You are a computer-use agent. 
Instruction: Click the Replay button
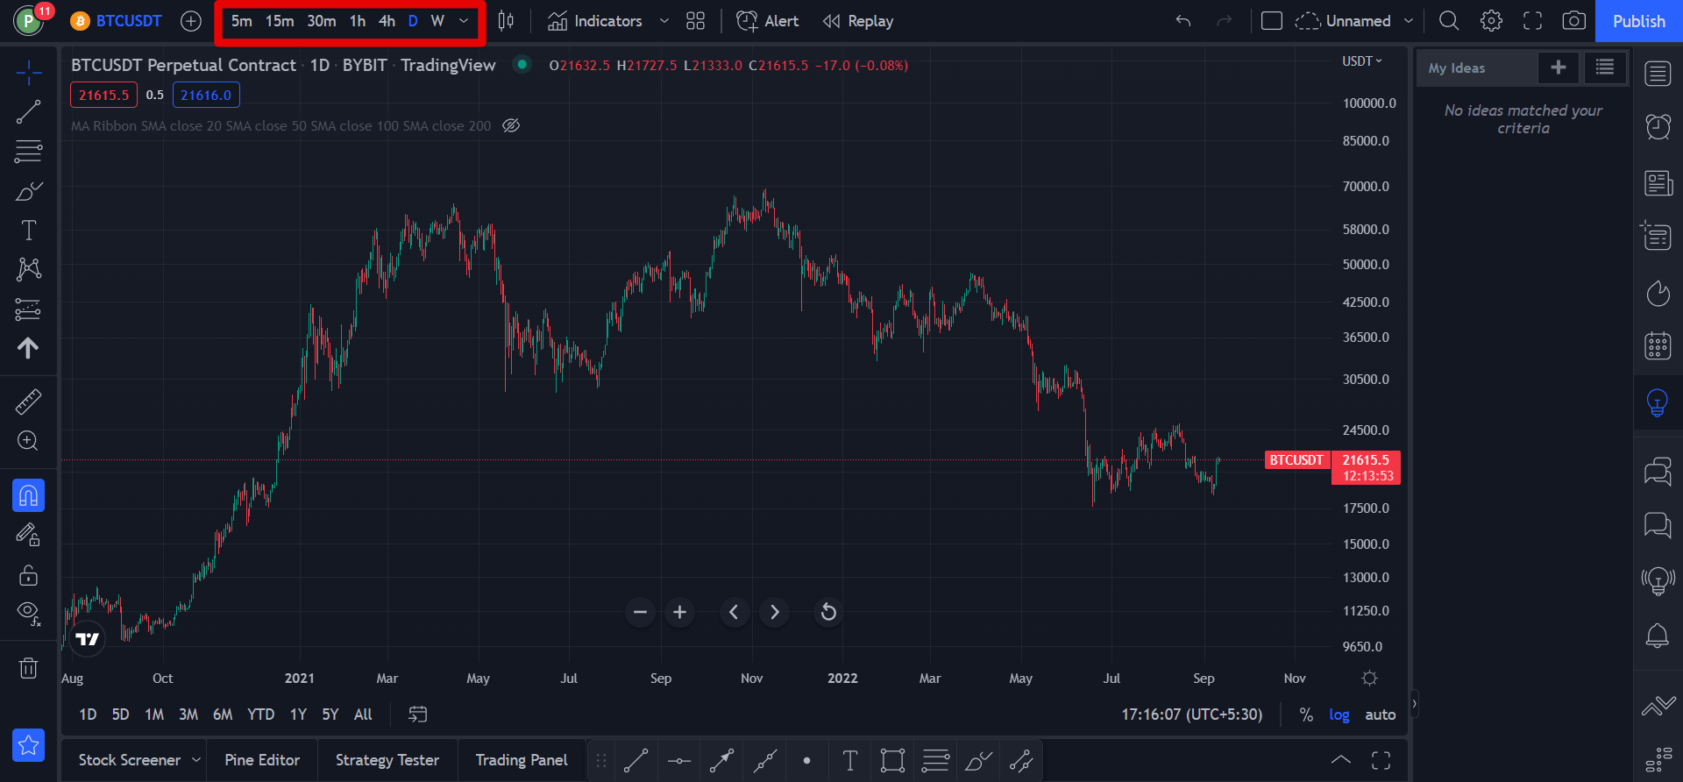coord(858,21)
